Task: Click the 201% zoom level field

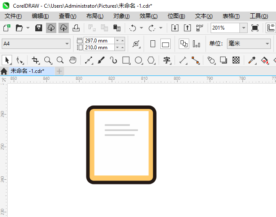Action: tap(225, 28)
